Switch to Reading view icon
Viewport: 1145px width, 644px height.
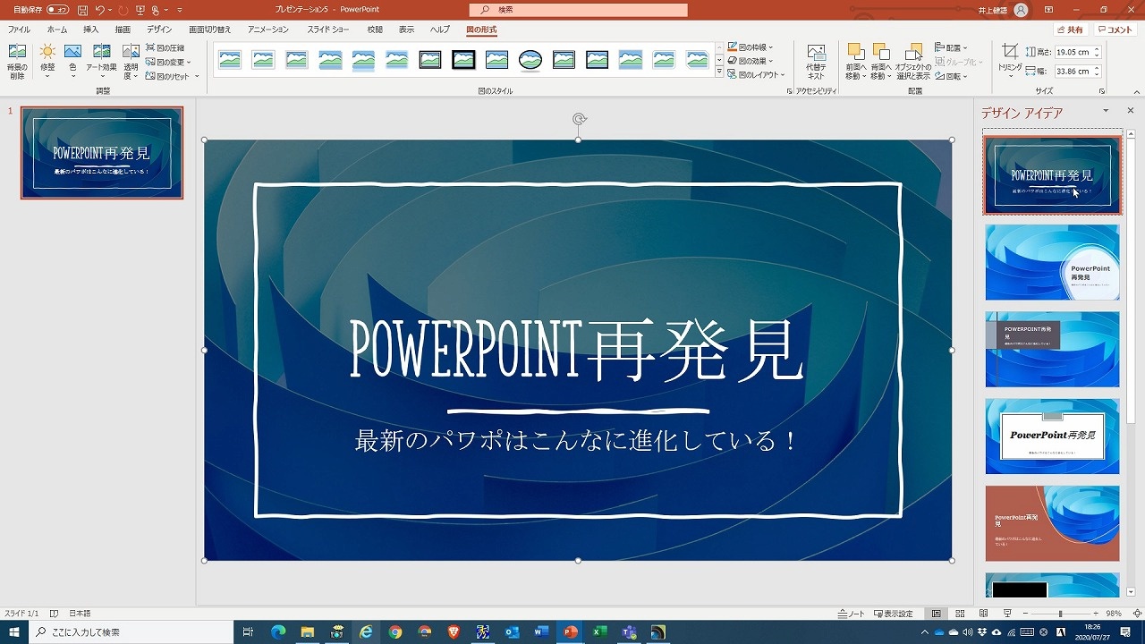point(983,614)
